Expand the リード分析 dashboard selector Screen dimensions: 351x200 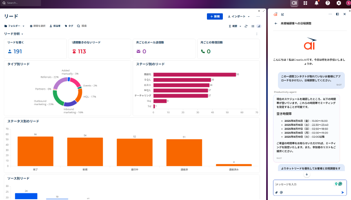point(13,34)
